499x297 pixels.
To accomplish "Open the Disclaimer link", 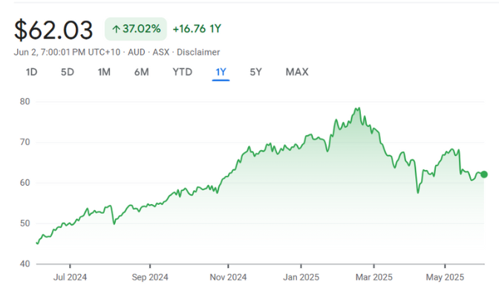I will coord(196,52).
